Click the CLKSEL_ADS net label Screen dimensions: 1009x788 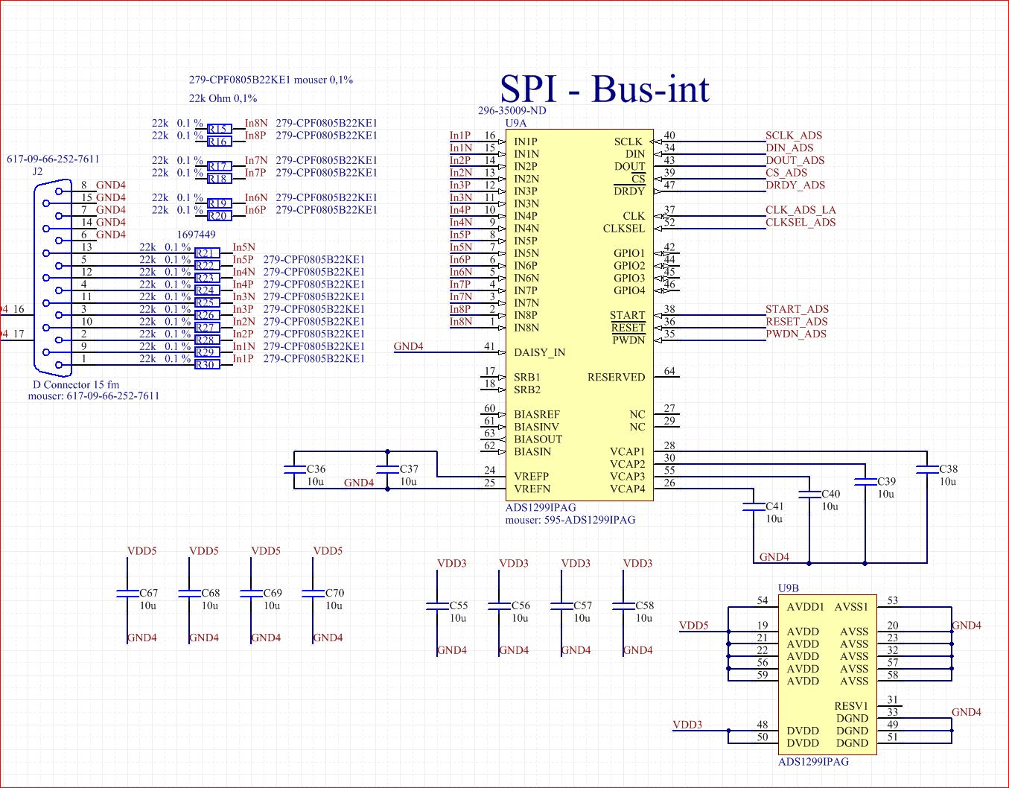800,222
